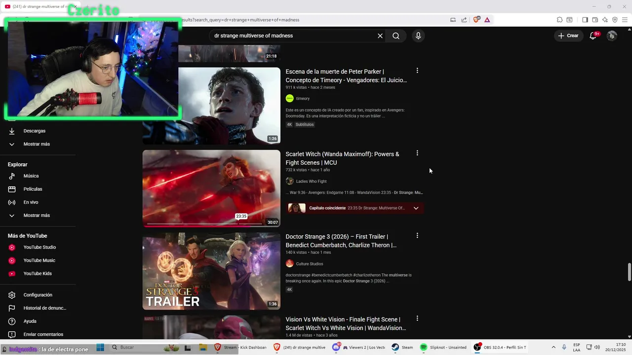Click the page vertical scrollbar thumb

point(629,272)
